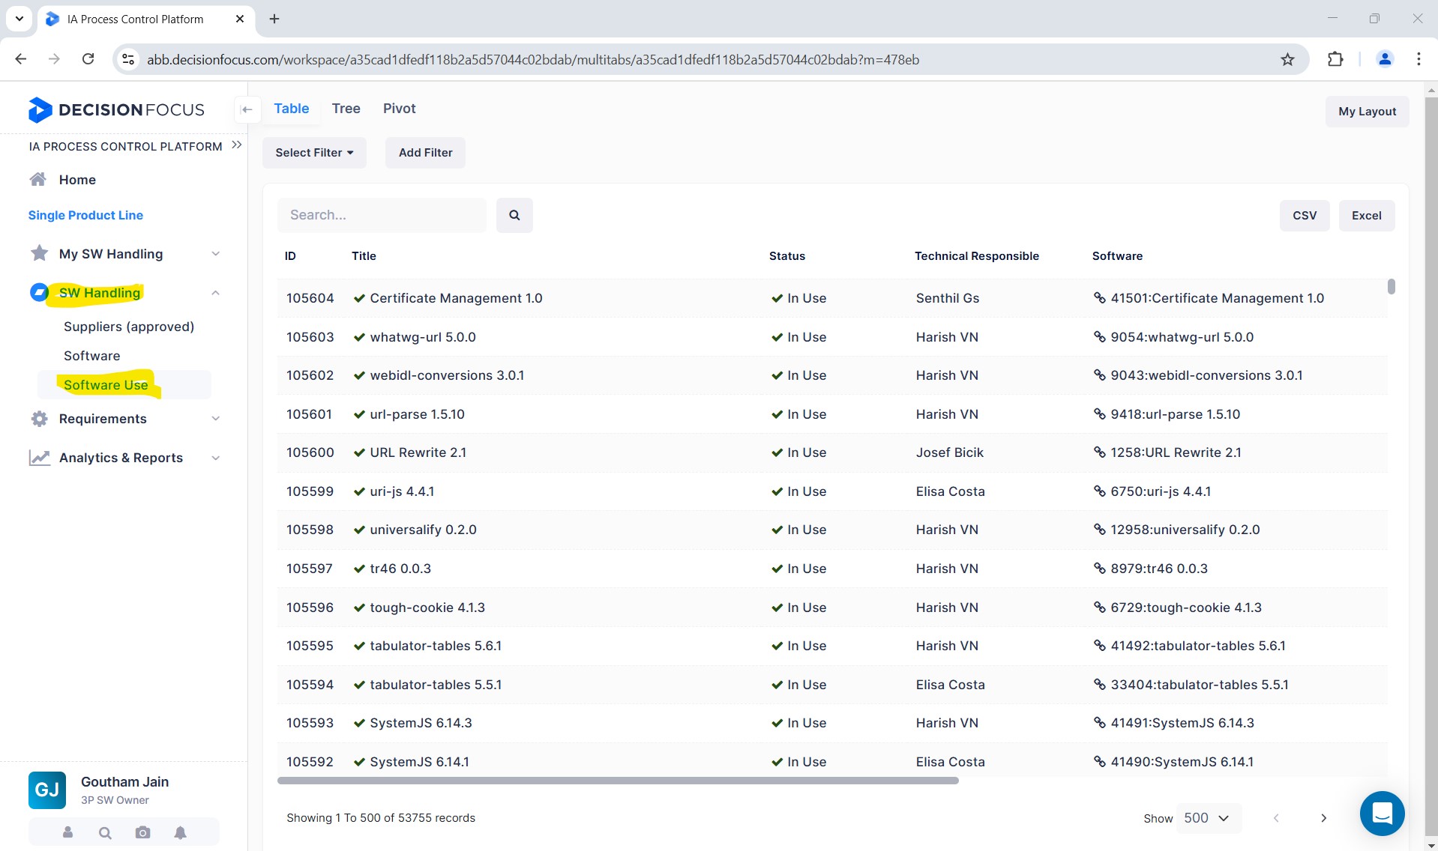Change the Show 500 records dropdown
1438x851 pixels.
point(1208,818)
